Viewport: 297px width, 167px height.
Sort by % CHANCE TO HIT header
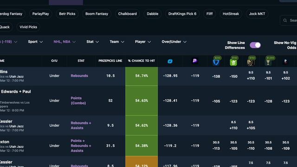click(x=141, y=61)
